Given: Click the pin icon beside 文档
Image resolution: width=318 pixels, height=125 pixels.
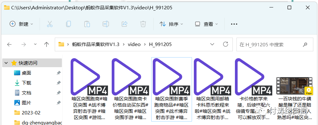Looking at the screenshot, I should pos(58,93).
